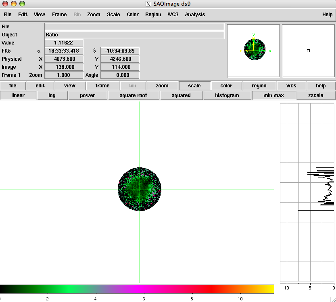
Task: Select the log scale option
Action: [x=52, y=95]
